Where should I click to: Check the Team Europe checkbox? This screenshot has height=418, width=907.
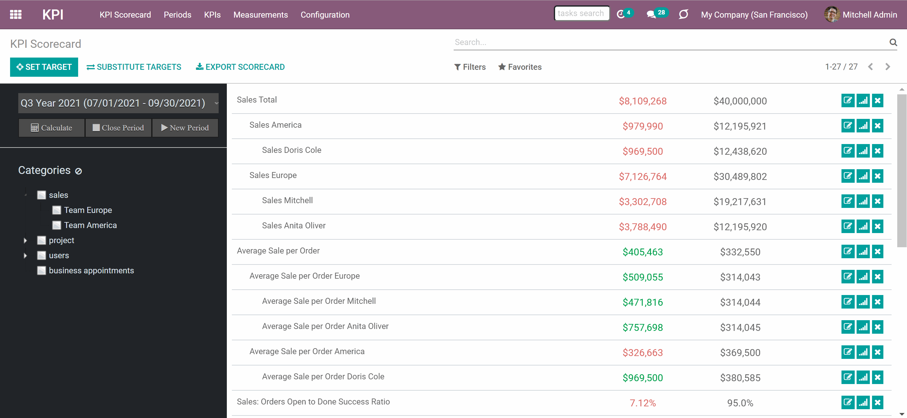pyautogui.click(x=57, y=210)
